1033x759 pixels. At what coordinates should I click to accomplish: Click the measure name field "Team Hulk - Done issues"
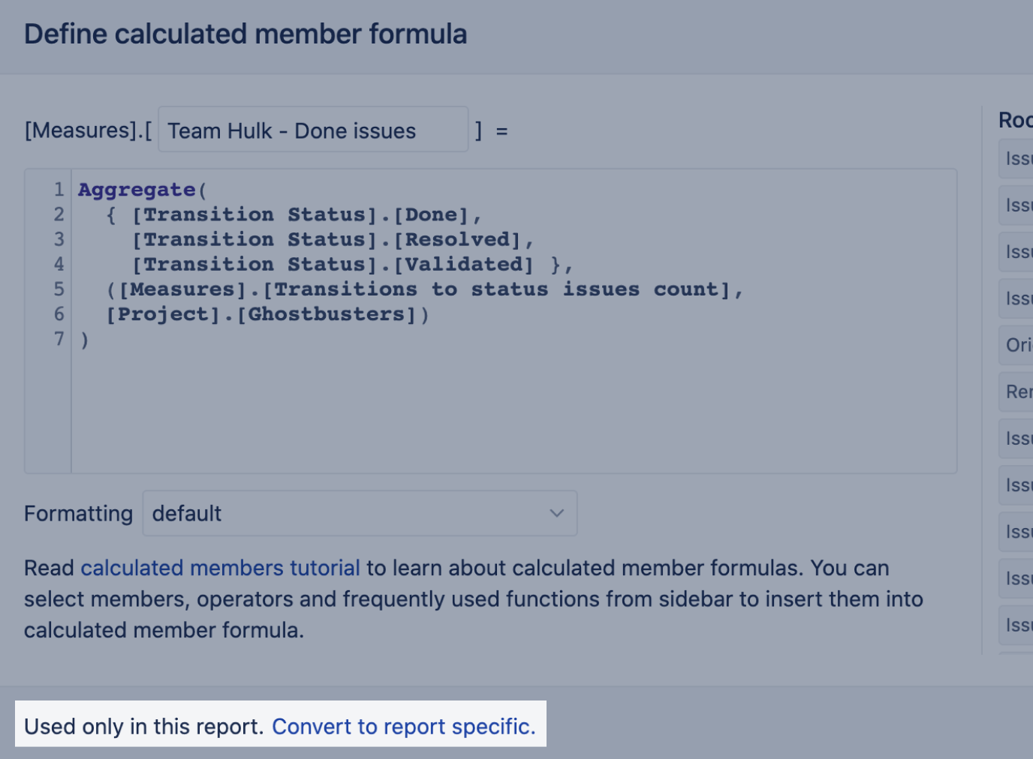312,130
